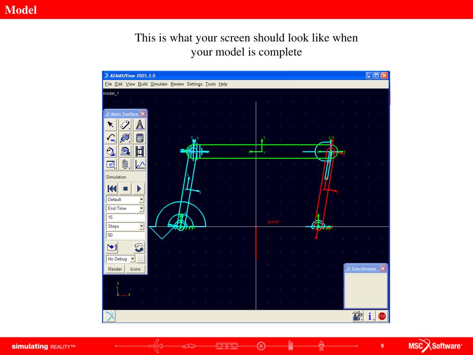Click the Render button
The width and height of the screenshot is (473, 355).
coord(115,269)
